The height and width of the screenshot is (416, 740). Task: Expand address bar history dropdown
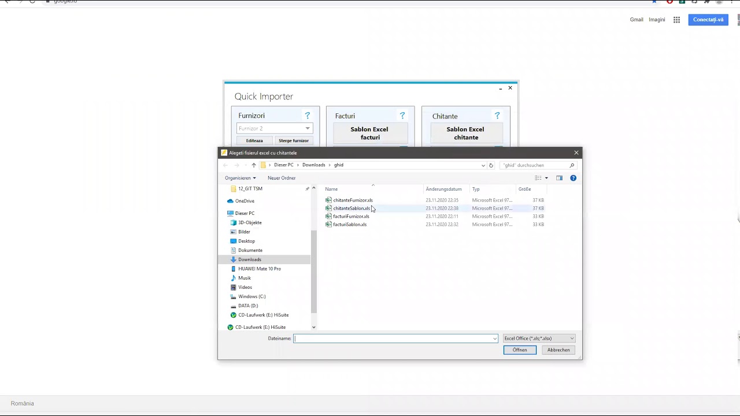click(483, 165)
